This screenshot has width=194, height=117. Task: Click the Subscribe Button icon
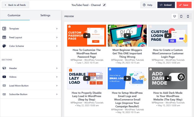coord(4,94)
